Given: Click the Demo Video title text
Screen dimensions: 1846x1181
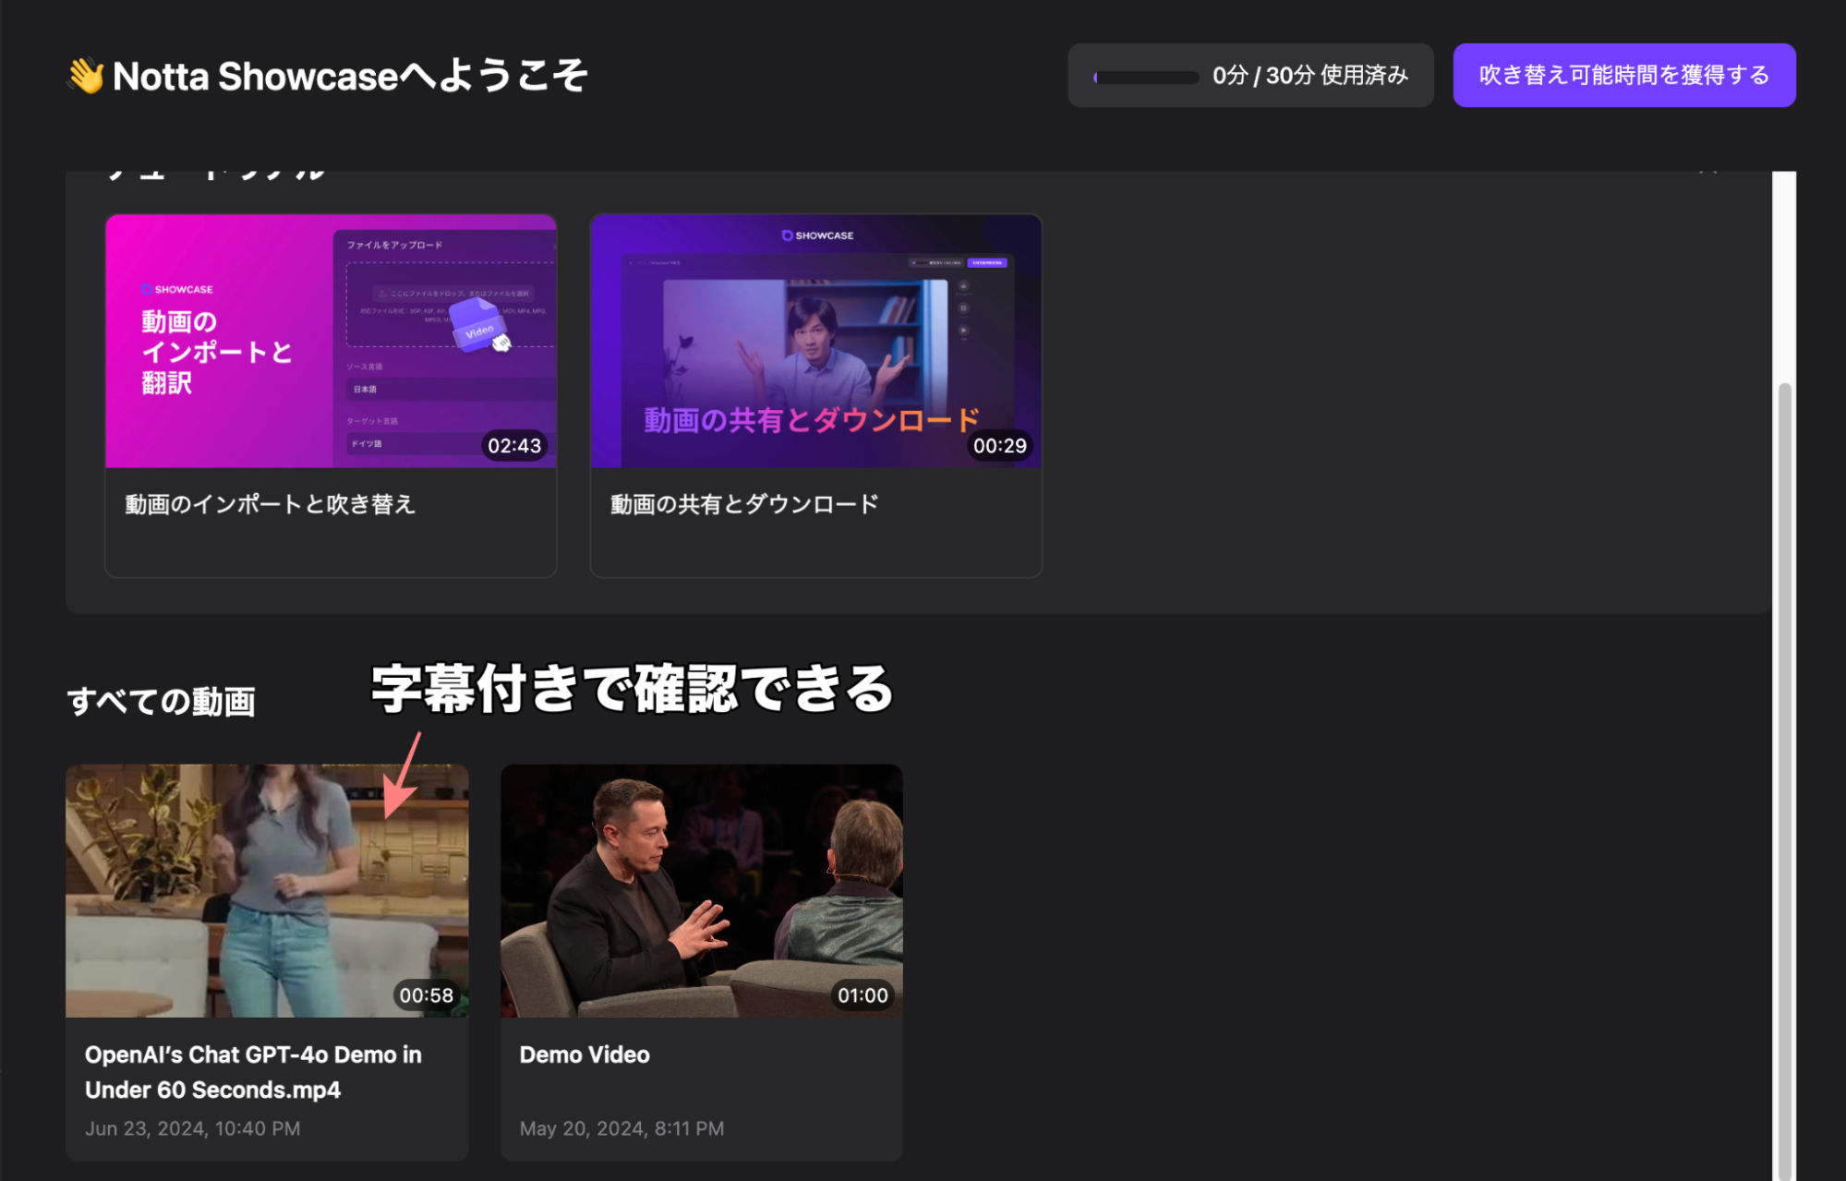Looking at the screenshot, I should [x=585, y=1054].
